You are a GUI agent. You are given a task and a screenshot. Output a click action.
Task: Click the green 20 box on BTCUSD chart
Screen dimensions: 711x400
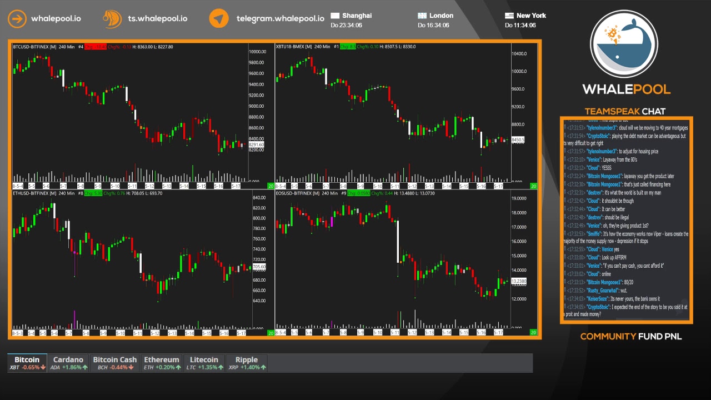(271, 186)
